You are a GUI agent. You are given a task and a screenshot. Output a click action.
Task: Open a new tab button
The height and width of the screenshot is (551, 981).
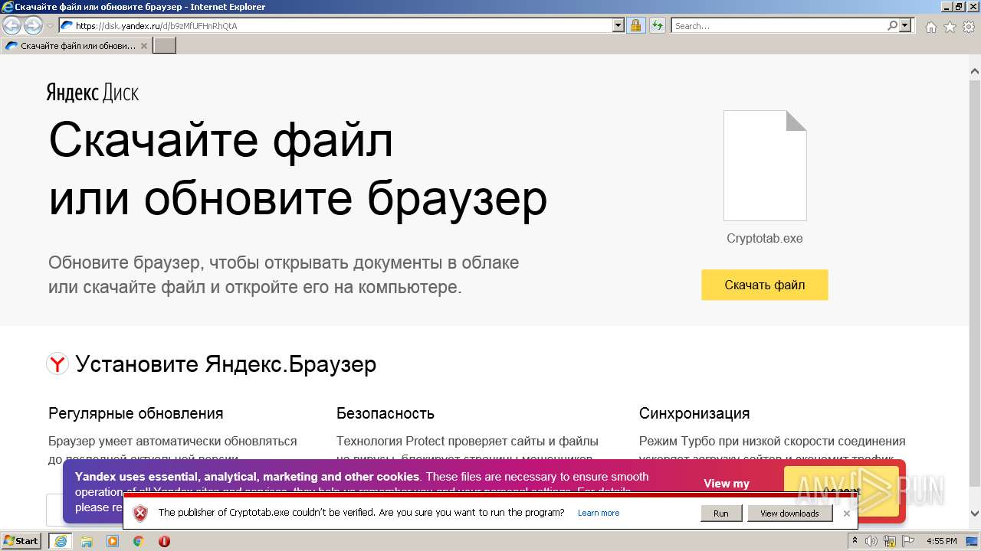tap(165, 46)
